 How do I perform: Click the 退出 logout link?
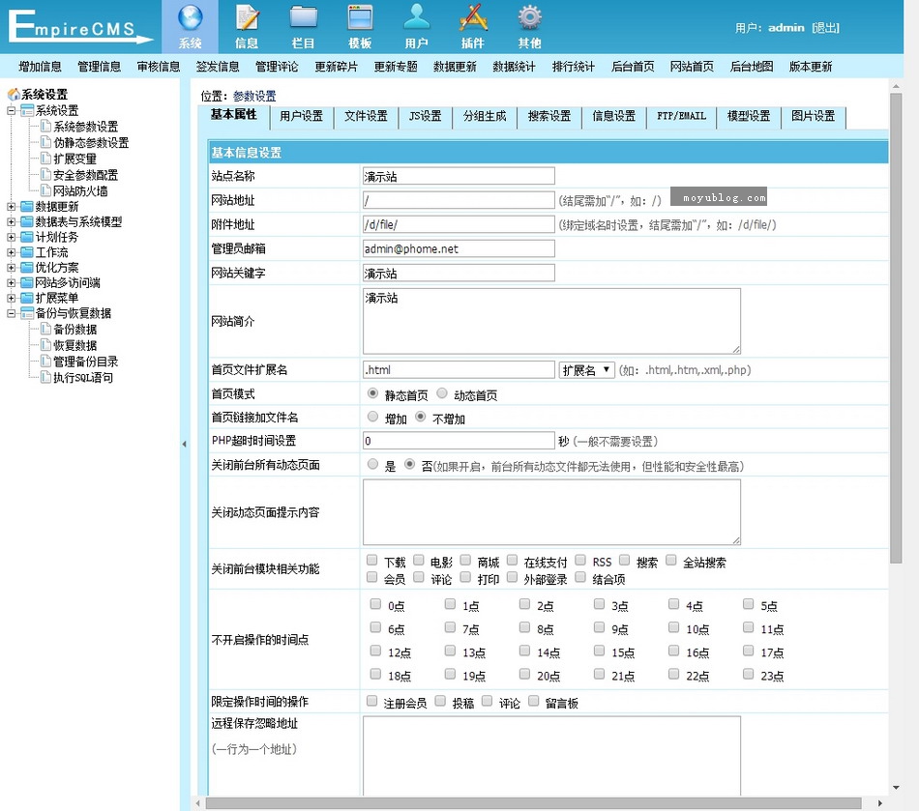(x=826, y=27)
